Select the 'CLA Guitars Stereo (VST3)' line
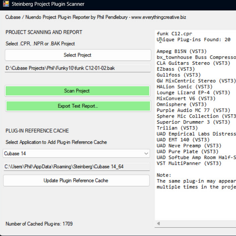Viewport: 236px width, 236px height. [193, 63]
